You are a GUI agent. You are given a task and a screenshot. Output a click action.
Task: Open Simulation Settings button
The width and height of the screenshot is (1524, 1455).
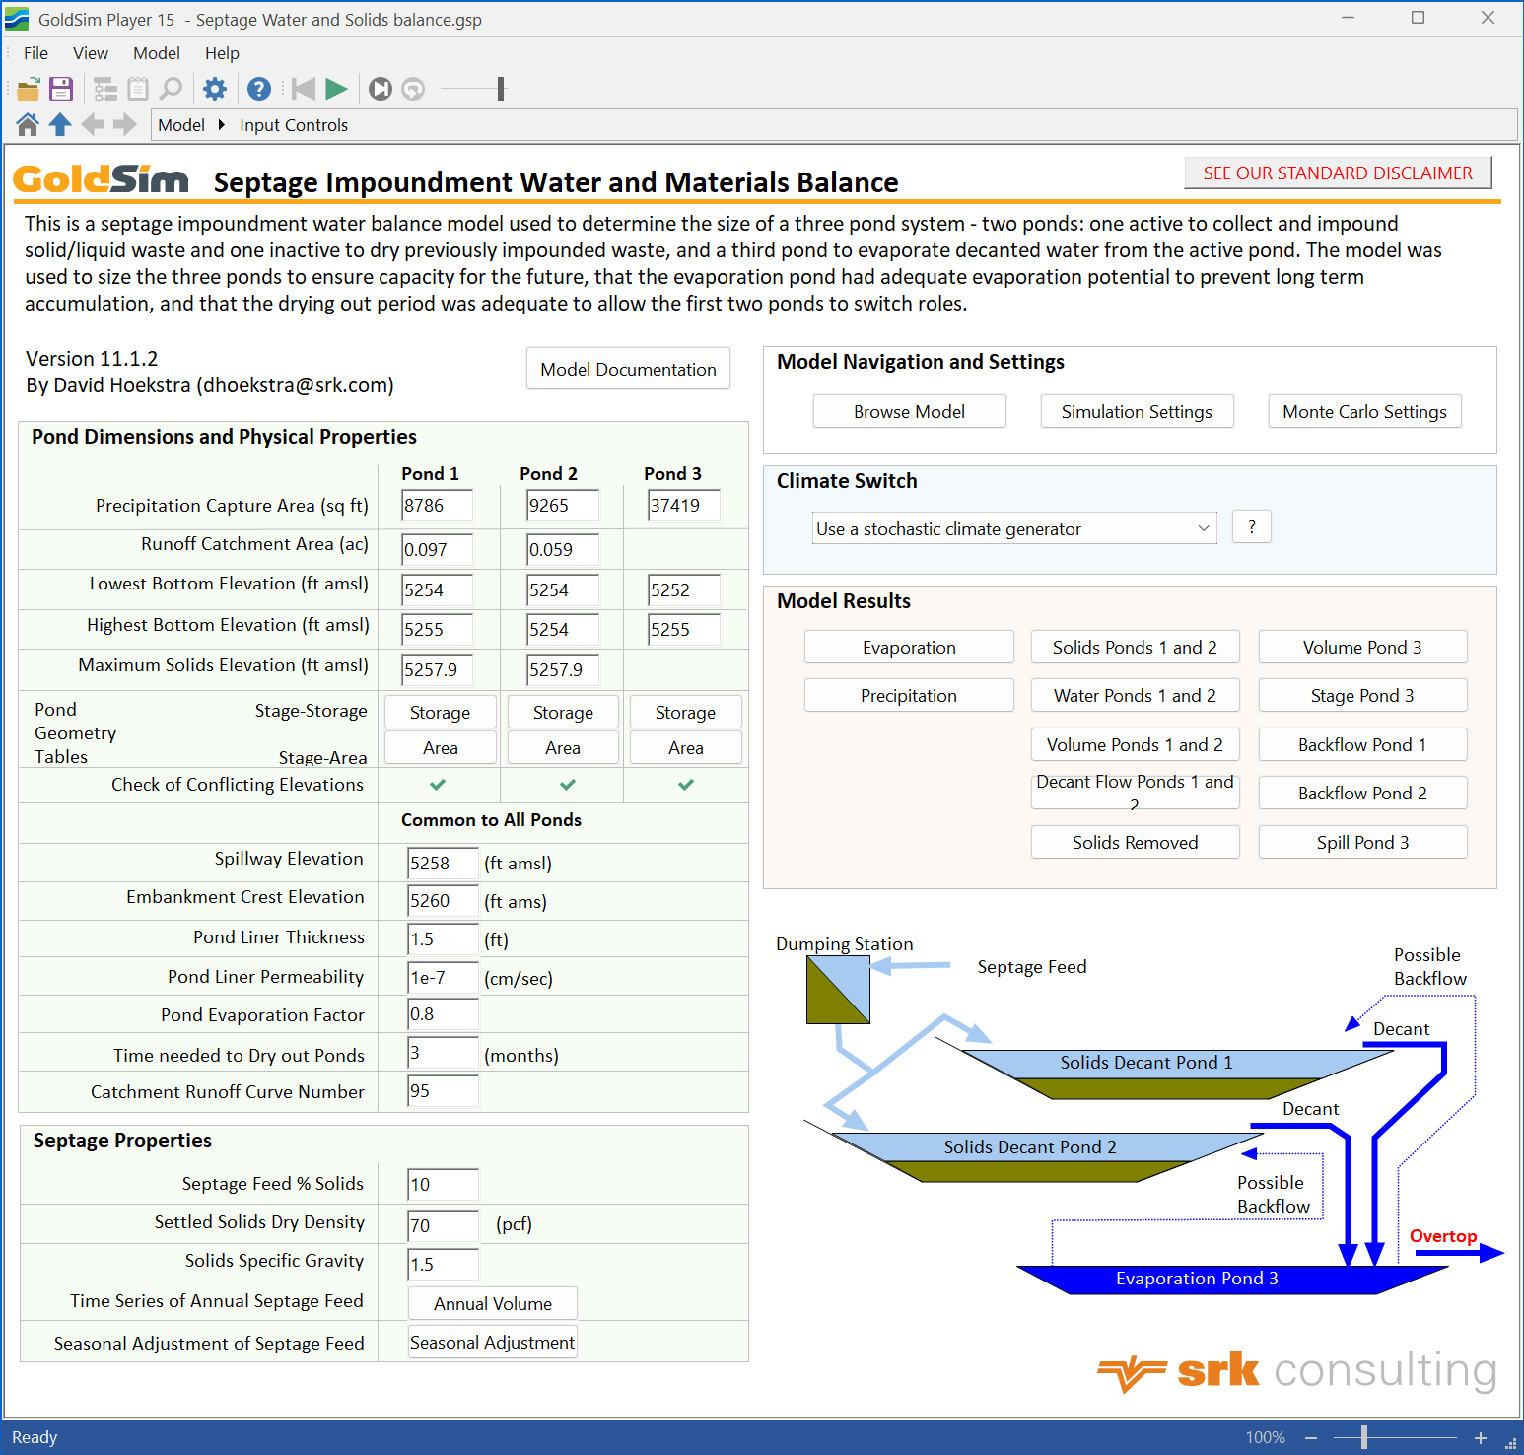[1137, 411]
